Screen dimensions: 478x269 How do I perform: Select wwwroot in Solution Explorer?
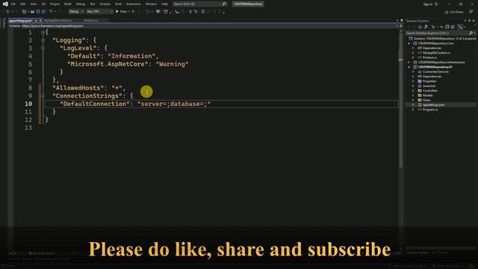429,86
